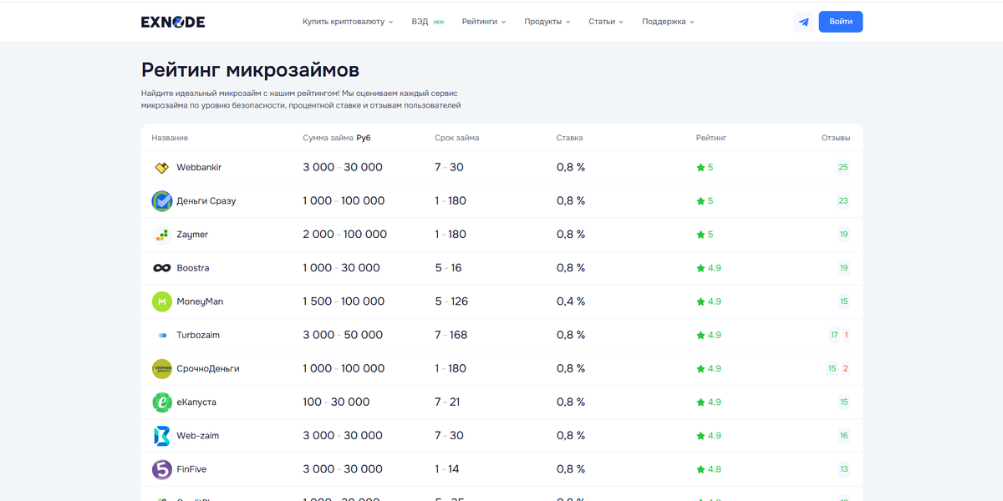1003x501 pixels.
Task: Click the Boostra infinity logo icon
Action: [x=162, y=268]
